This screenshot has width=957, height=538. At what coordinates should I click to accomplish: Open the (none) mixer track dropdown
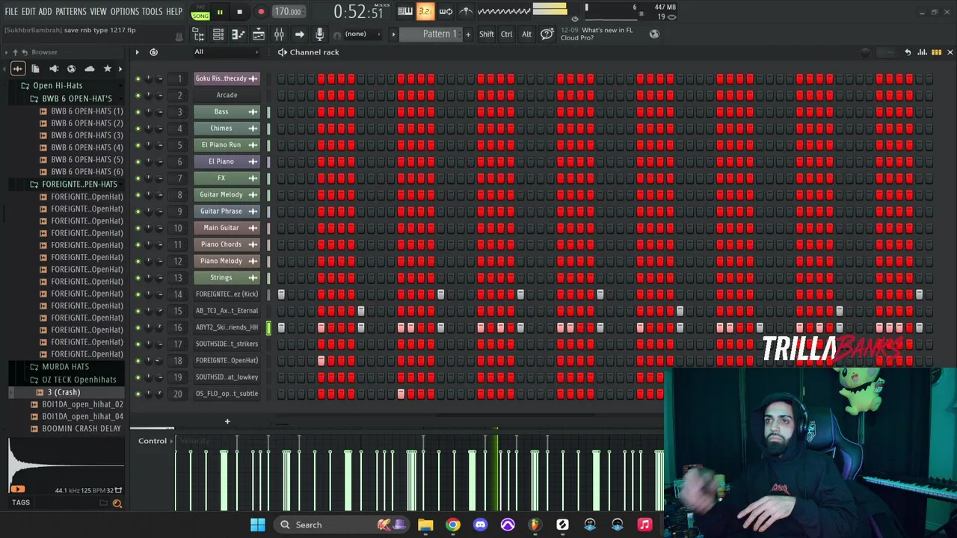tap(361, 34)
